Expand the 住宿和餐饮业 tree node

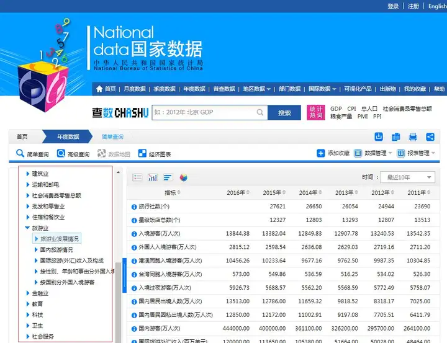tap(28, 217)
